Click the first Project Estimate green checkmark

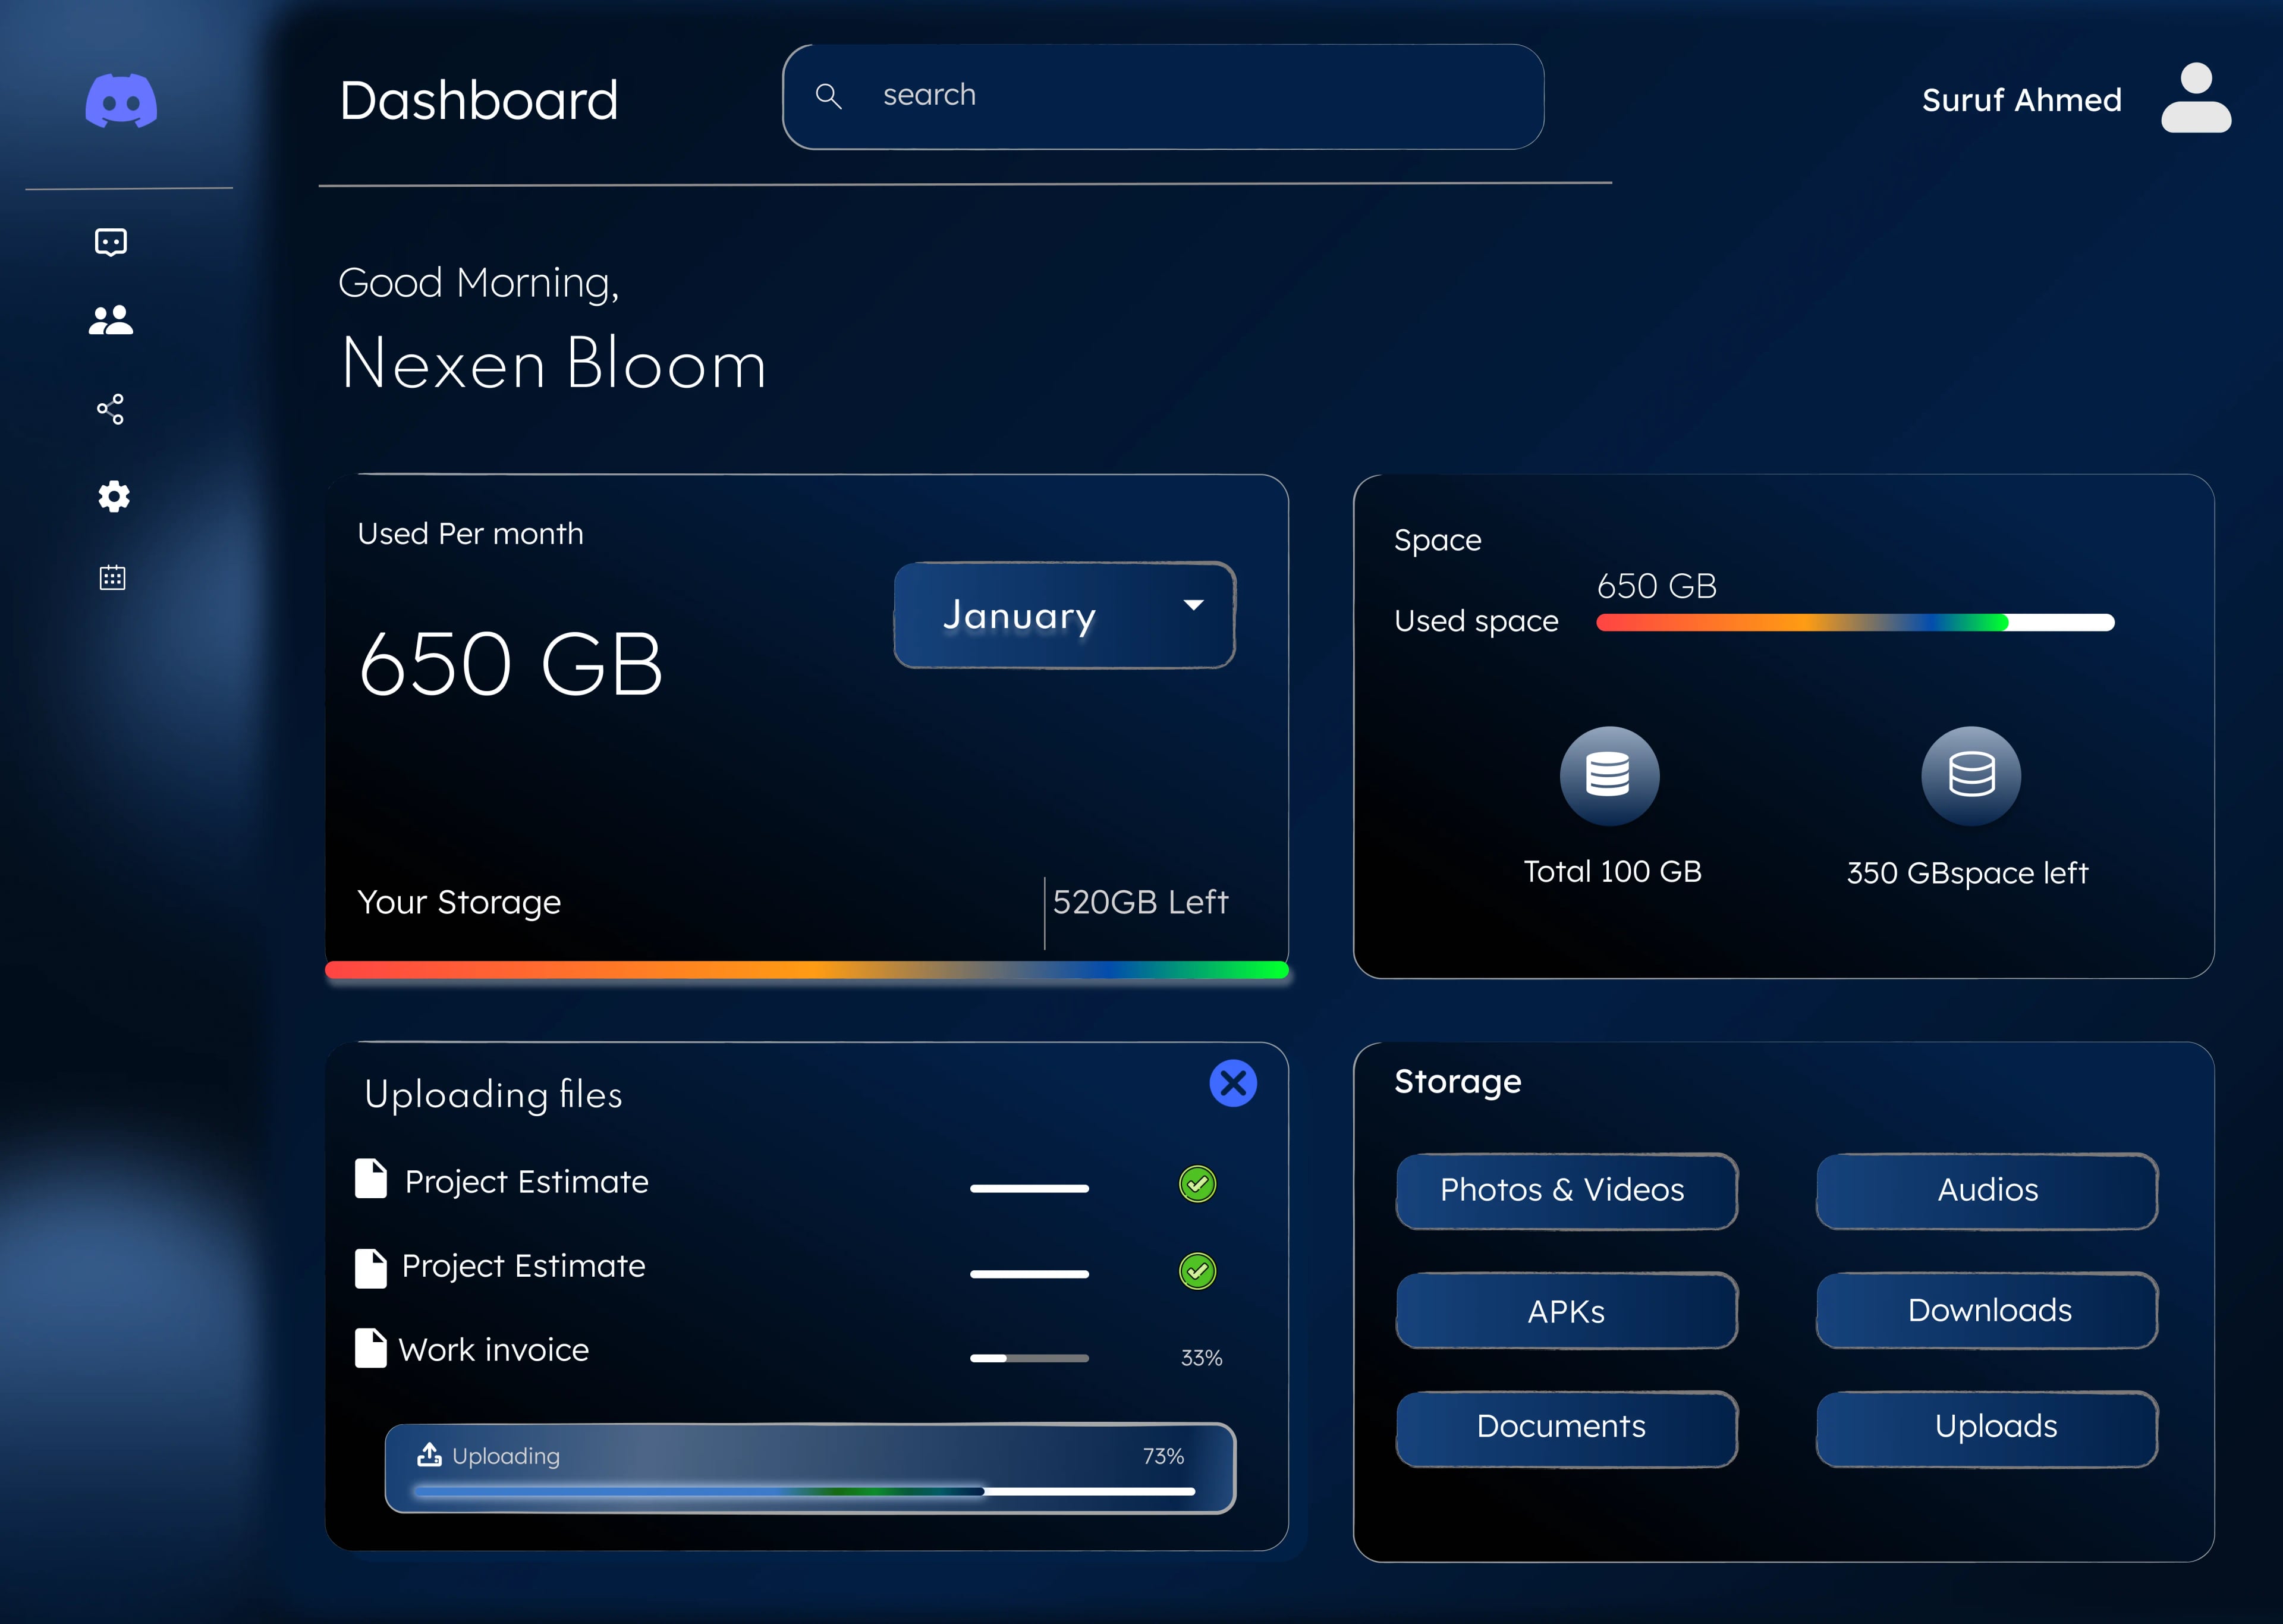click(x=1197, y=1184)
